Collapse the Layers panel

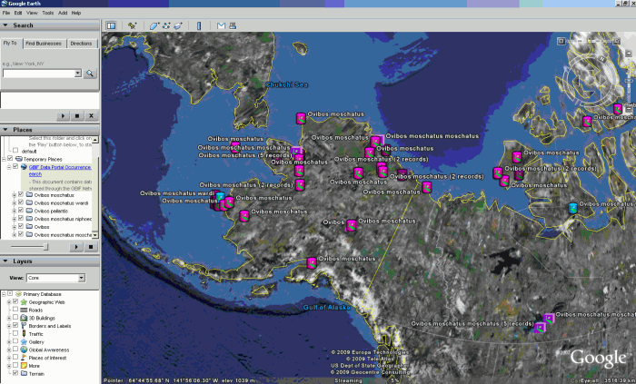point(5,261)
